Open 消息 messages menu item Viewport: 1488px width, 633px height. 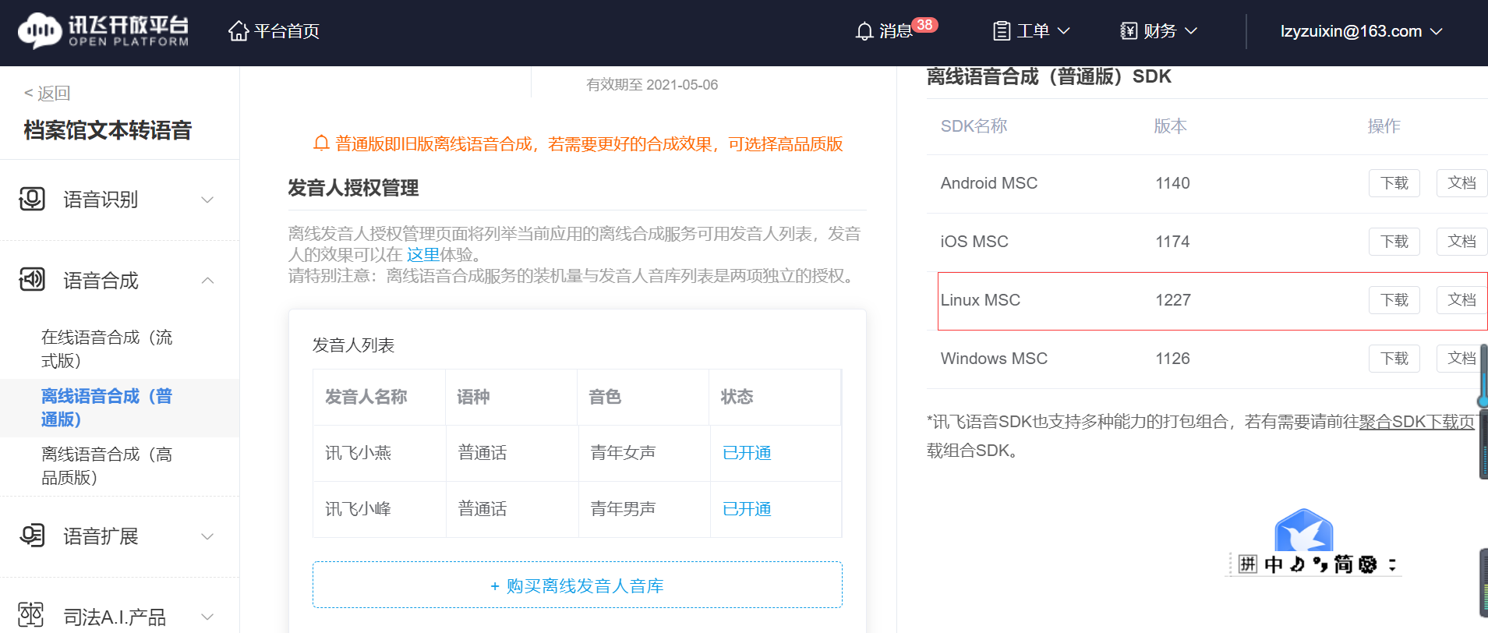coord(895,31)
